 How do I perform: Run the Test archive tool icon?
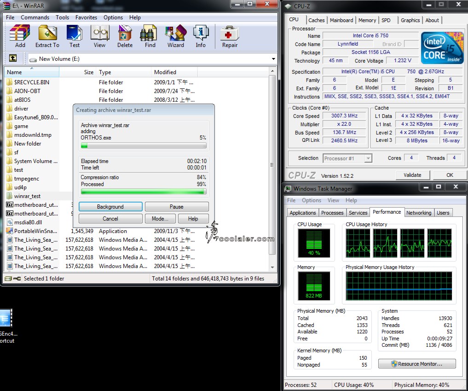tap(75, 33)
